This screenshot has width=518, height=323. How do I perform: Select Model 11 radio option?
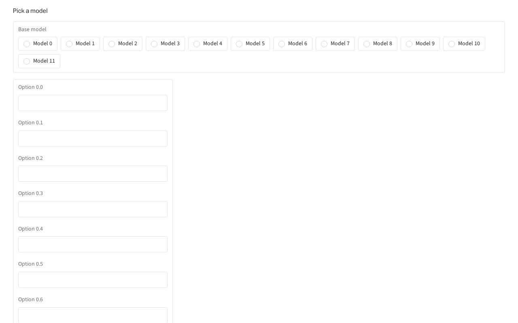click(27, 61)
